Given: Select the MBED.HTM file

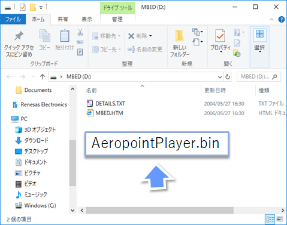Looking at the screenshot, I should click(109, 113).
